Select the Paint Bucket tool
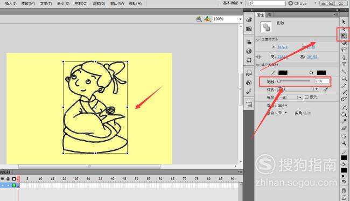This screenshot has height=201, width=350. 344,114
